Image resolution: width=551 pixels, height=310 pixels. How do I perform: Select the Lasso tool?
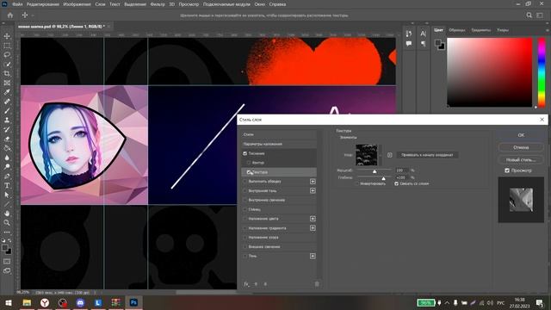tap(7, 55)
